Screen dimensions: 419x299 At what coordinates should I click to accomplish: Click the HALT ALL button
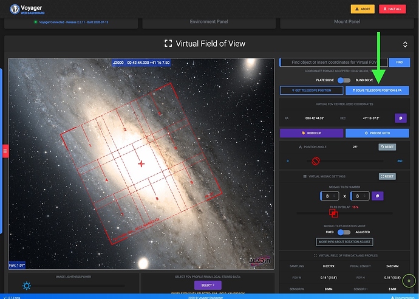pyautogui.click(x=392, y=9)
